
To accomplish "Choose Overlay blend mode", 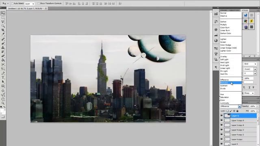I will point(231,57).
